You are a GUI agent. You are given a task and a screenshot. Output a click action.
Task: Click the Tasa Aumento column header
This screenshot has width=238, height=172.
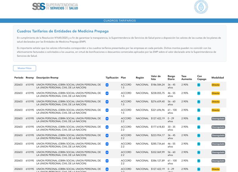187,78
